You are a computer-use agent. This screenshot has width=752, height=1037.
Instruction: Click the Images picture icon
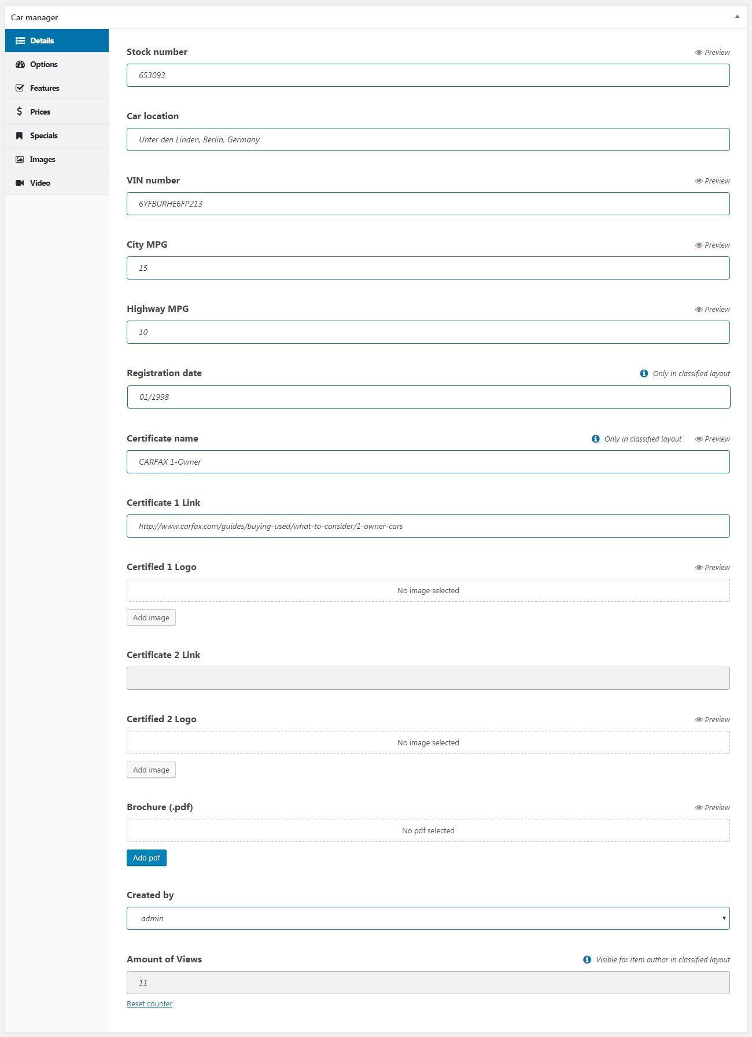(20, 159)
